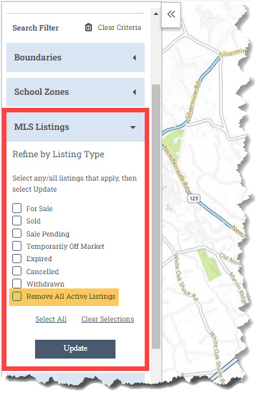
Task: Check the Expired listings box
Action: pos(17,259)
